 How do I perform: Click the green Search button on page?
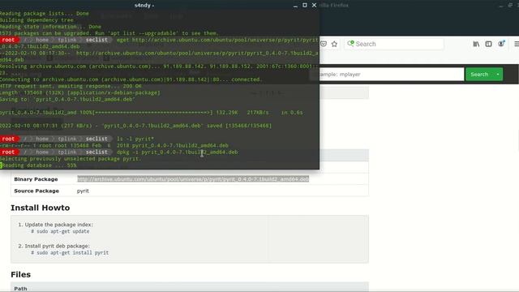coord(479,74)
